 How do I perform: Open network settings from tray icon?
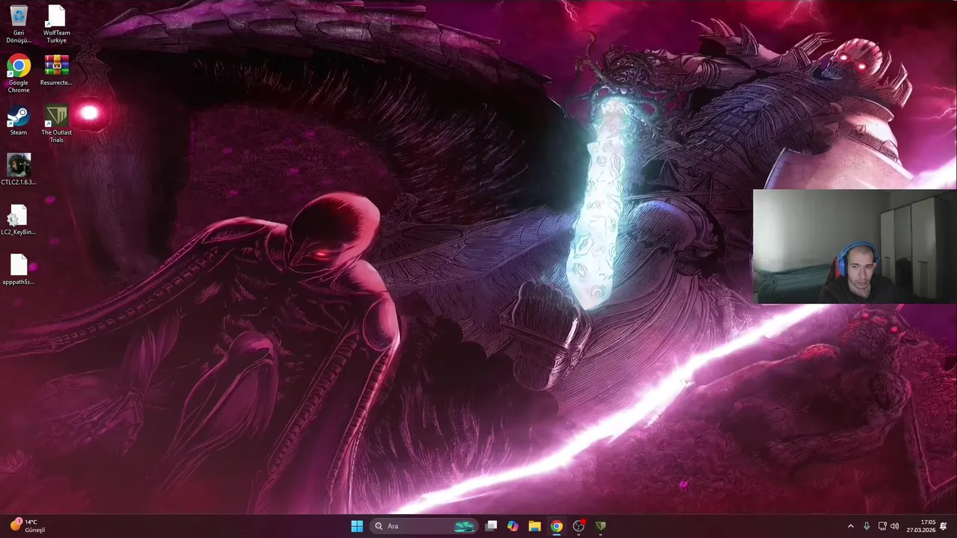tap(882, 526)
